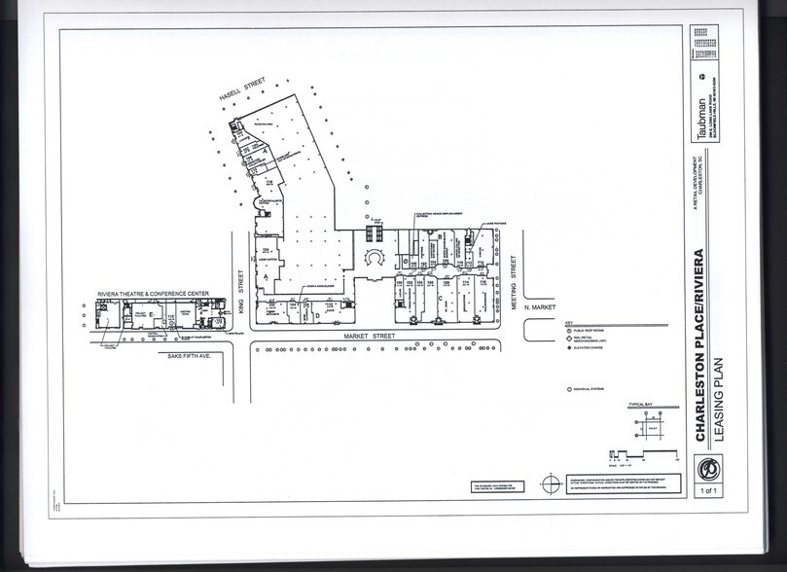Image resolution: width=787 pixels, height=572 pixels.
Task: Click the graphic scale bar below Typical Bay
Action: [642, 452]
